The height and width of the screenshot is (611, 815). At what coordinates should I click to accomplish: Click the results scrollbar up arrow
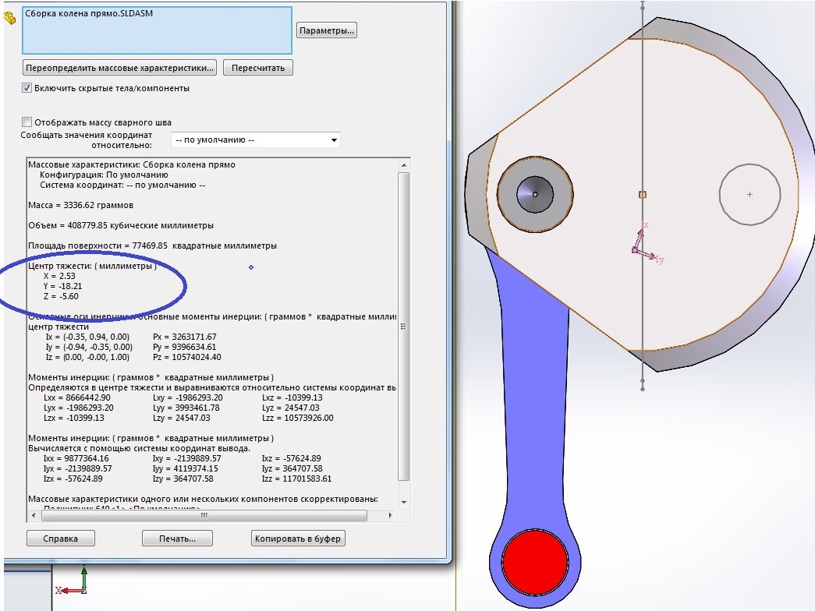[x=403, y=164]
